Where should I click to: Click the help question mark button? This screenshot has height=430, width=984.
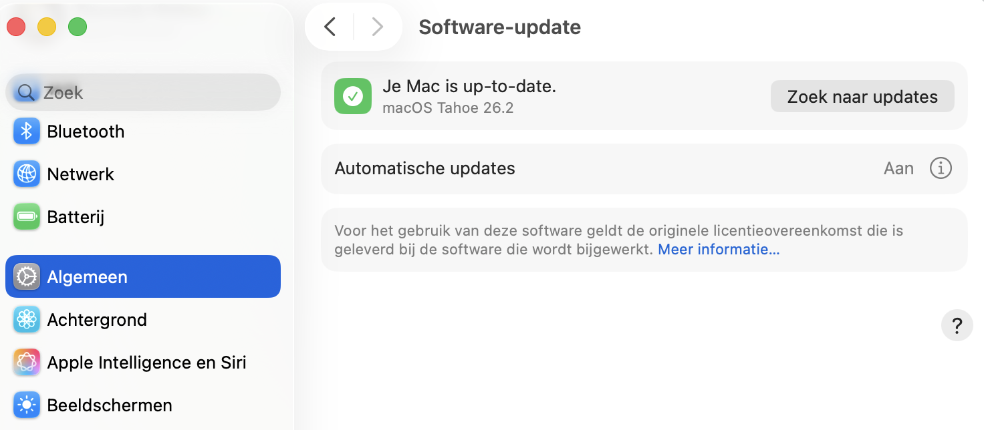click(957, 325)
